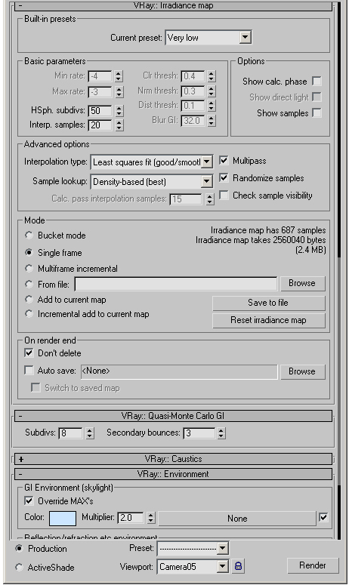Click the Interp. samples value field

(x=100, y=125)
